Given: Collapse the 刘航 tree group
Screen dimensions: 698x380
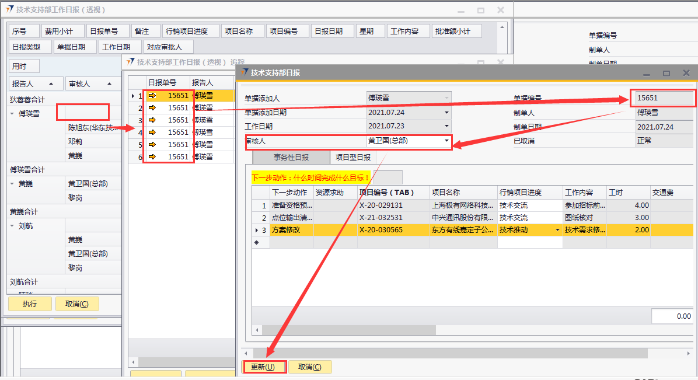Looking at the screenshot, I should (x=13, y=226).
